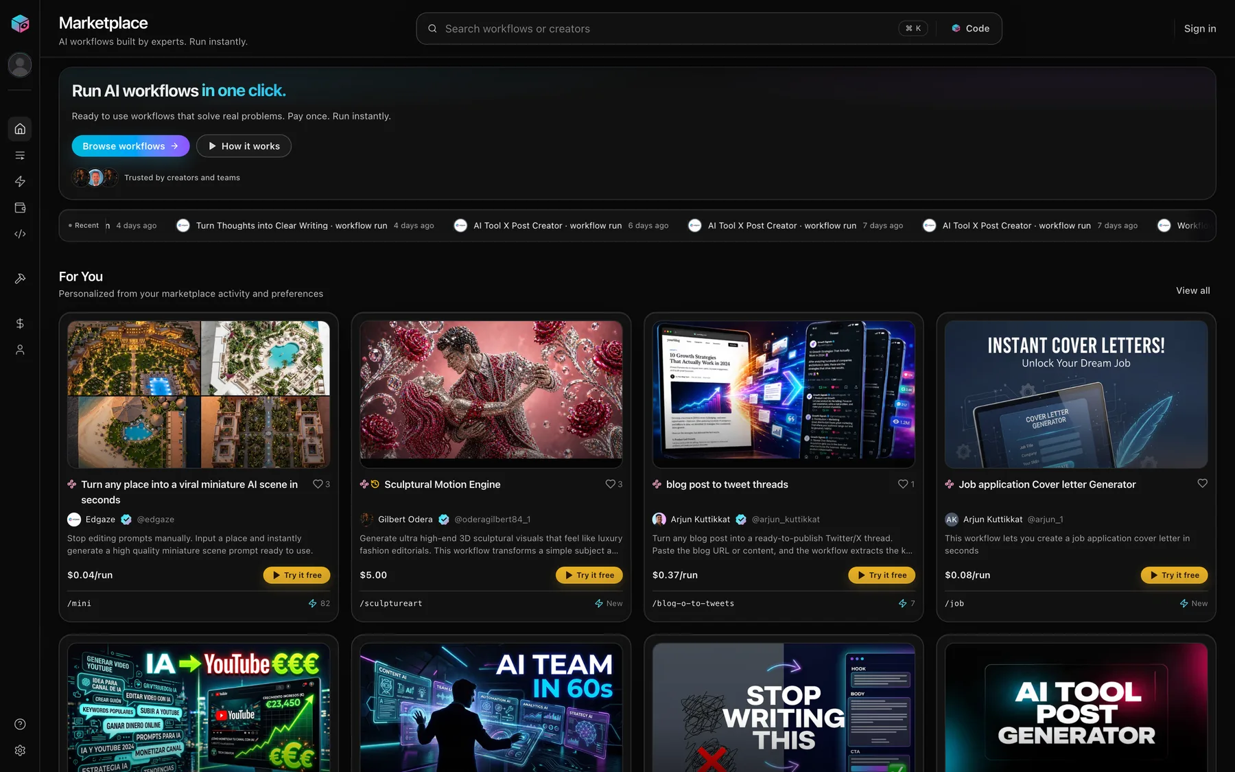The image size is (1235, 772).
Task: Open the blog post to tweet threads thumbnail
Action: click(x=784, y=395)
